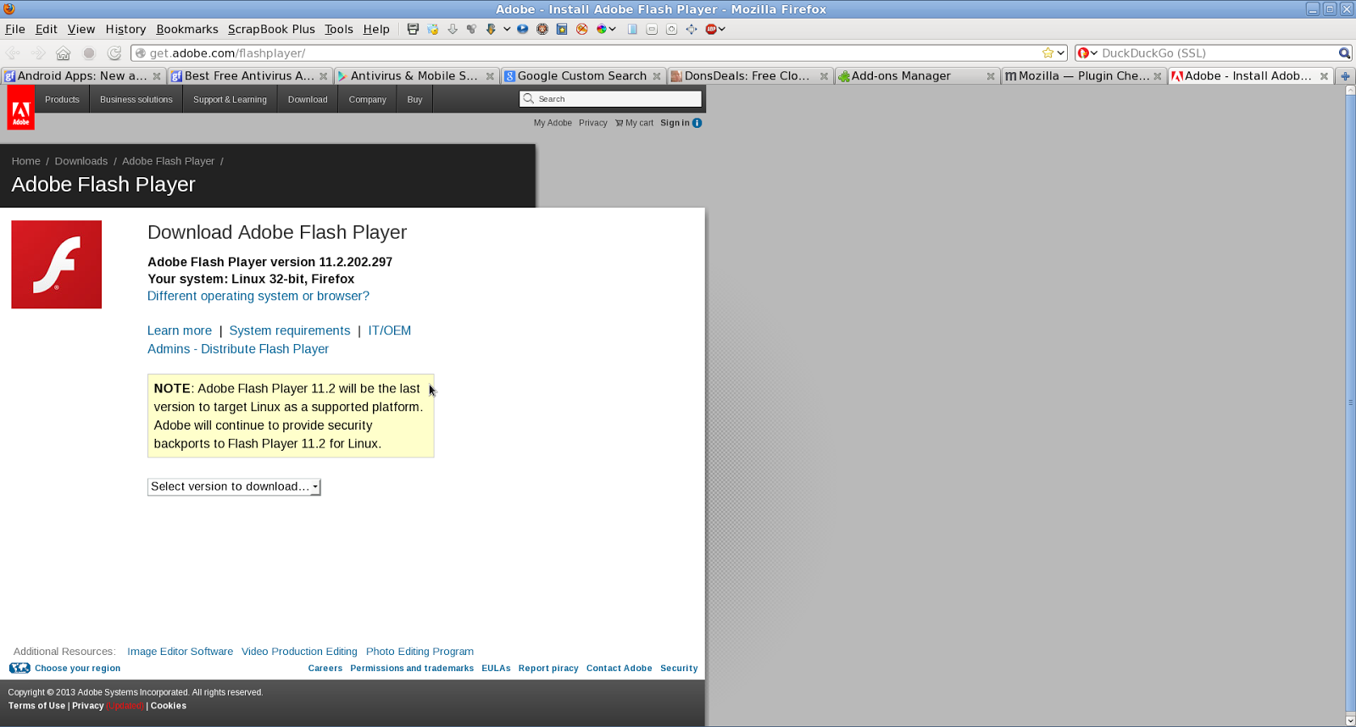The width and height of the screenshot is (1356, 727).
Task: Click the print toolbar icon
Action: click(413, 29)
